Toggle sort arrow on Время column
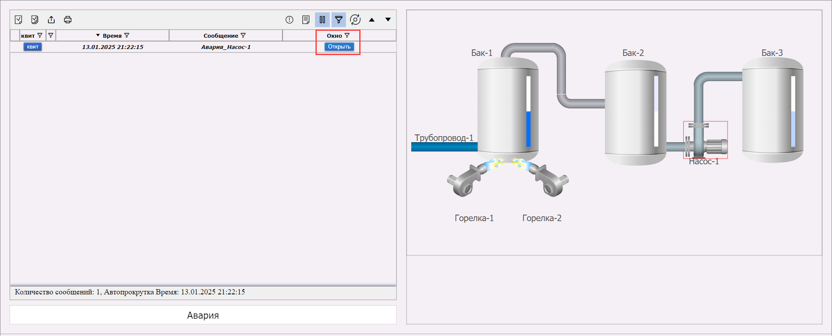 98,36
